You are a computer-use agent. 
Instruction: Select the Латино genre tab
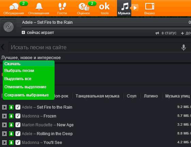point(151,96)
